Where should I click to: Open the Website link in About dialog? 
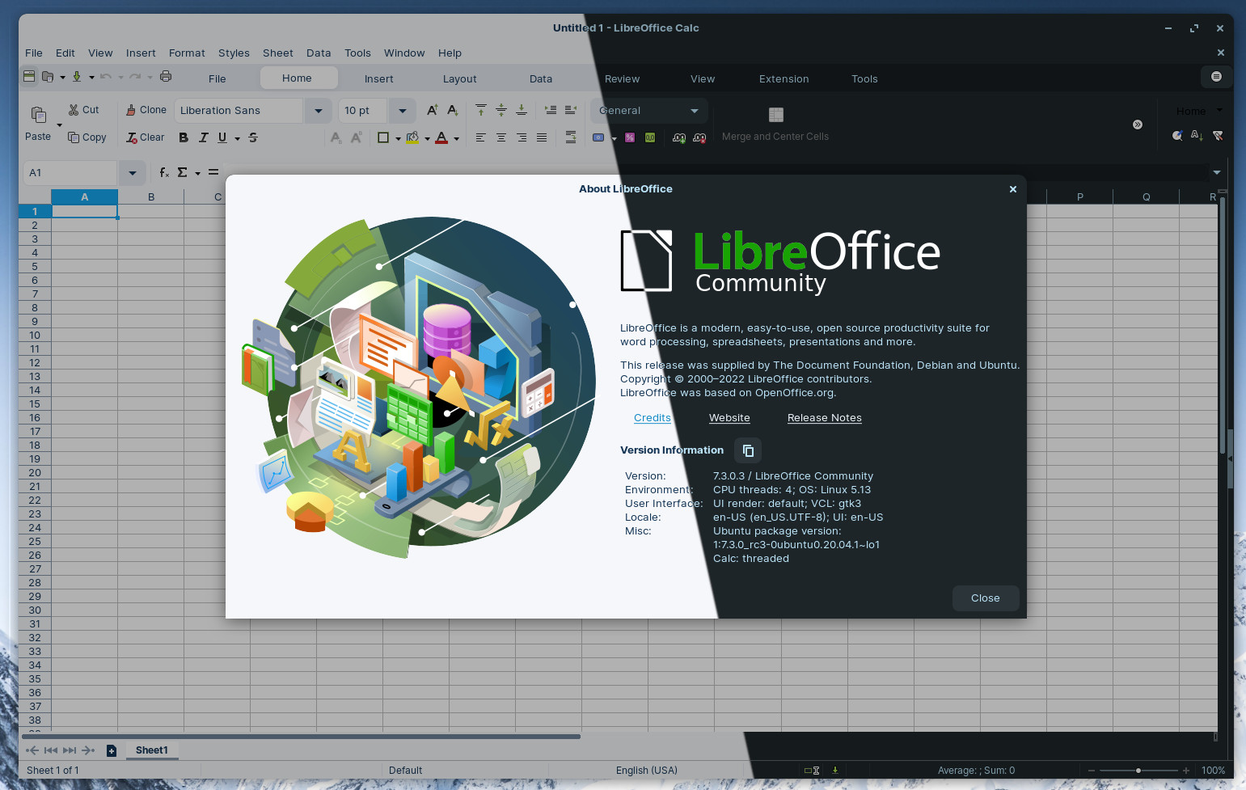(x=729, y=418)
